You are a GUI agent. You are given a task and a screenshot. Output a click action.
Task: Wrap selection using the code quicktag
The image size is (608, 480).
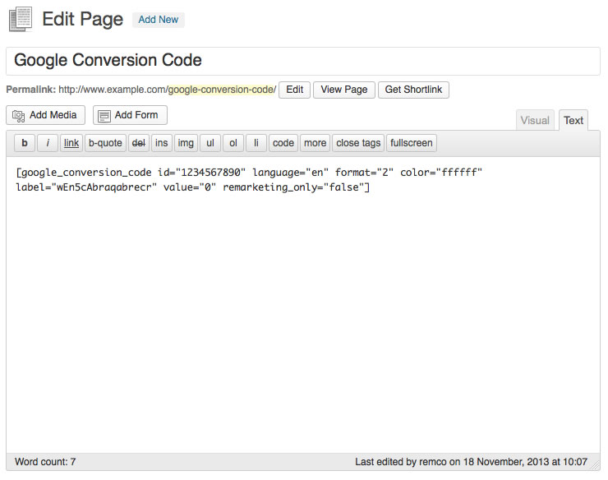pyautogui.click(x=283, y=143)
